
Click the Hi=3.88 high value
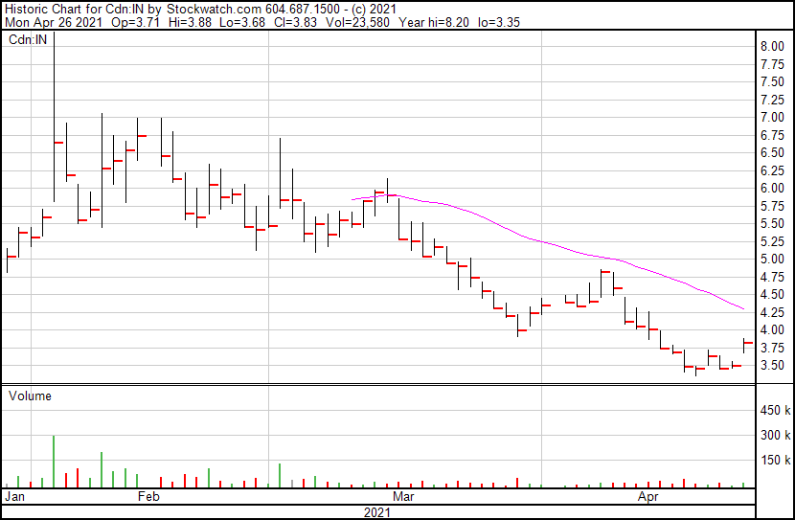pos(190,22)
